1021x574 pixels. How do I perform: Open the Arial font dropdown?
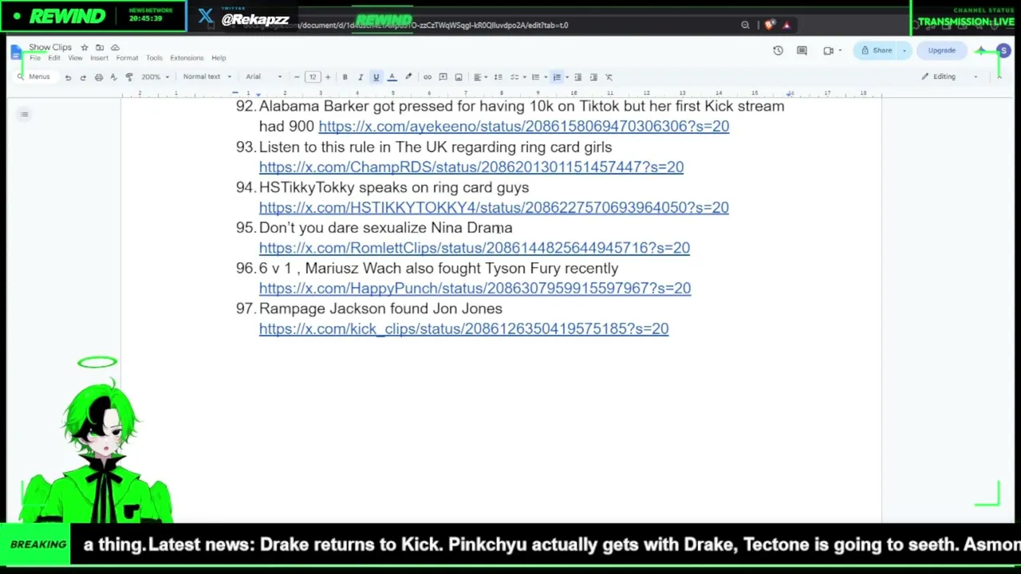point(264,77)
